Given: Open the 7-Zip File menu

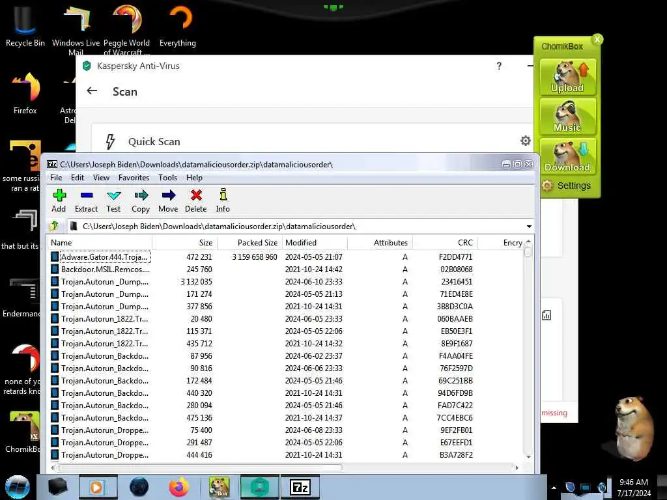Looking at the screenshot, I should 56,178.
